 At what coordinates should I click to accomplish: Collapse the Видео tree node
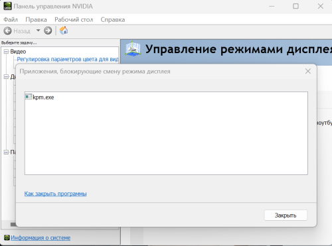(x=6, y=52)
